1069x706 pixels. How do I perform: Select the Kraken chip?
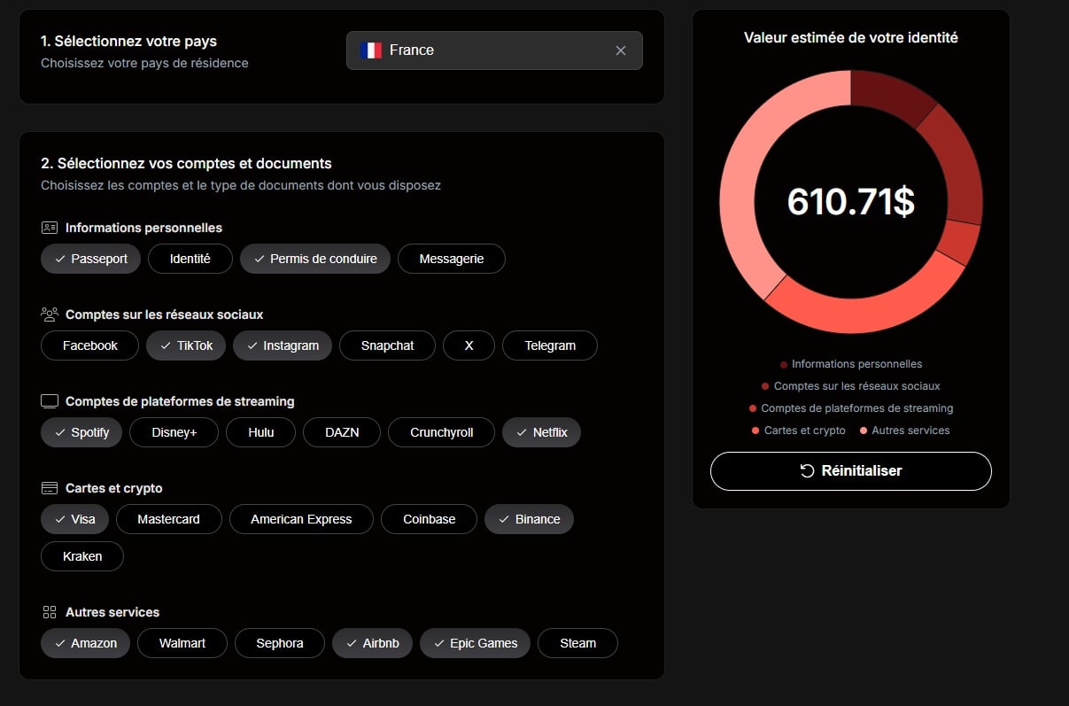[x=81, y=556]
